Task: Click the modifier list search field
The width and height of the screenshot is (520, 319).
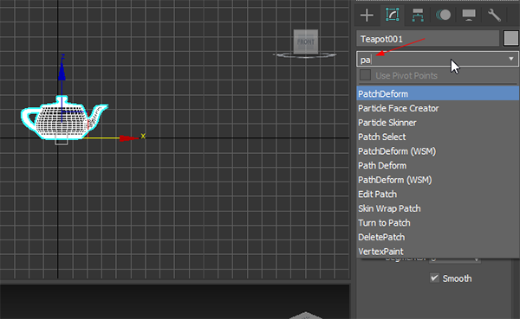Action: [x=431, y=60]
